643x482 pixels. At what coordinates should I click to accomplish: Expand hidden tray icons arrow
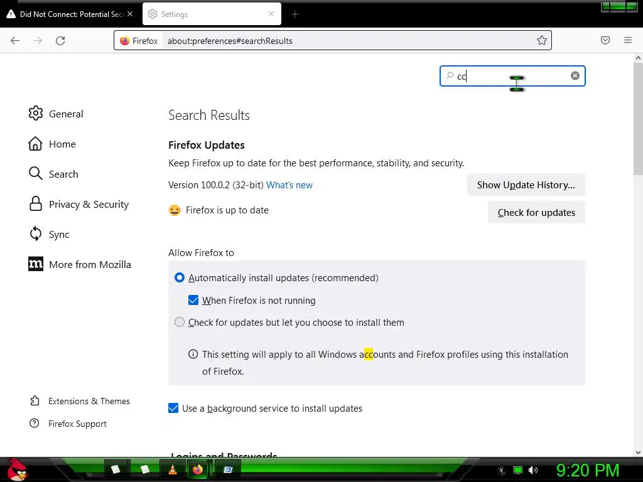click(x=502, y=471)
